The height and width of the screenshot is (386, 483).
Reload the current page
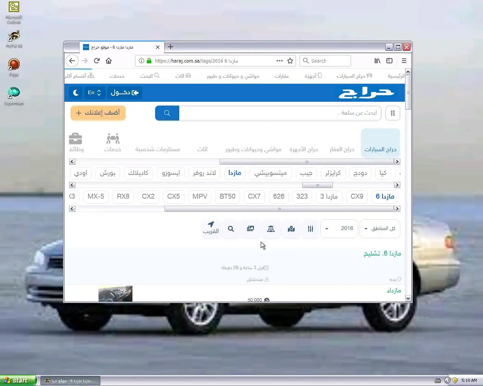[97, 61]
